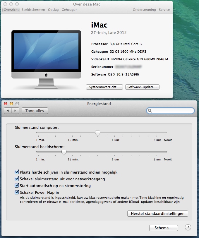
Task: Click the Systeemoverzicht… button
Action: point(104,87)
